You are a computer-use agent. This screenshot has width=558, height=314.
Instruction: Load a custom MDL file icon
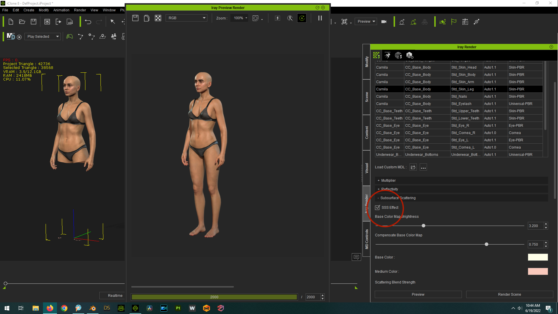pos(413,167)
